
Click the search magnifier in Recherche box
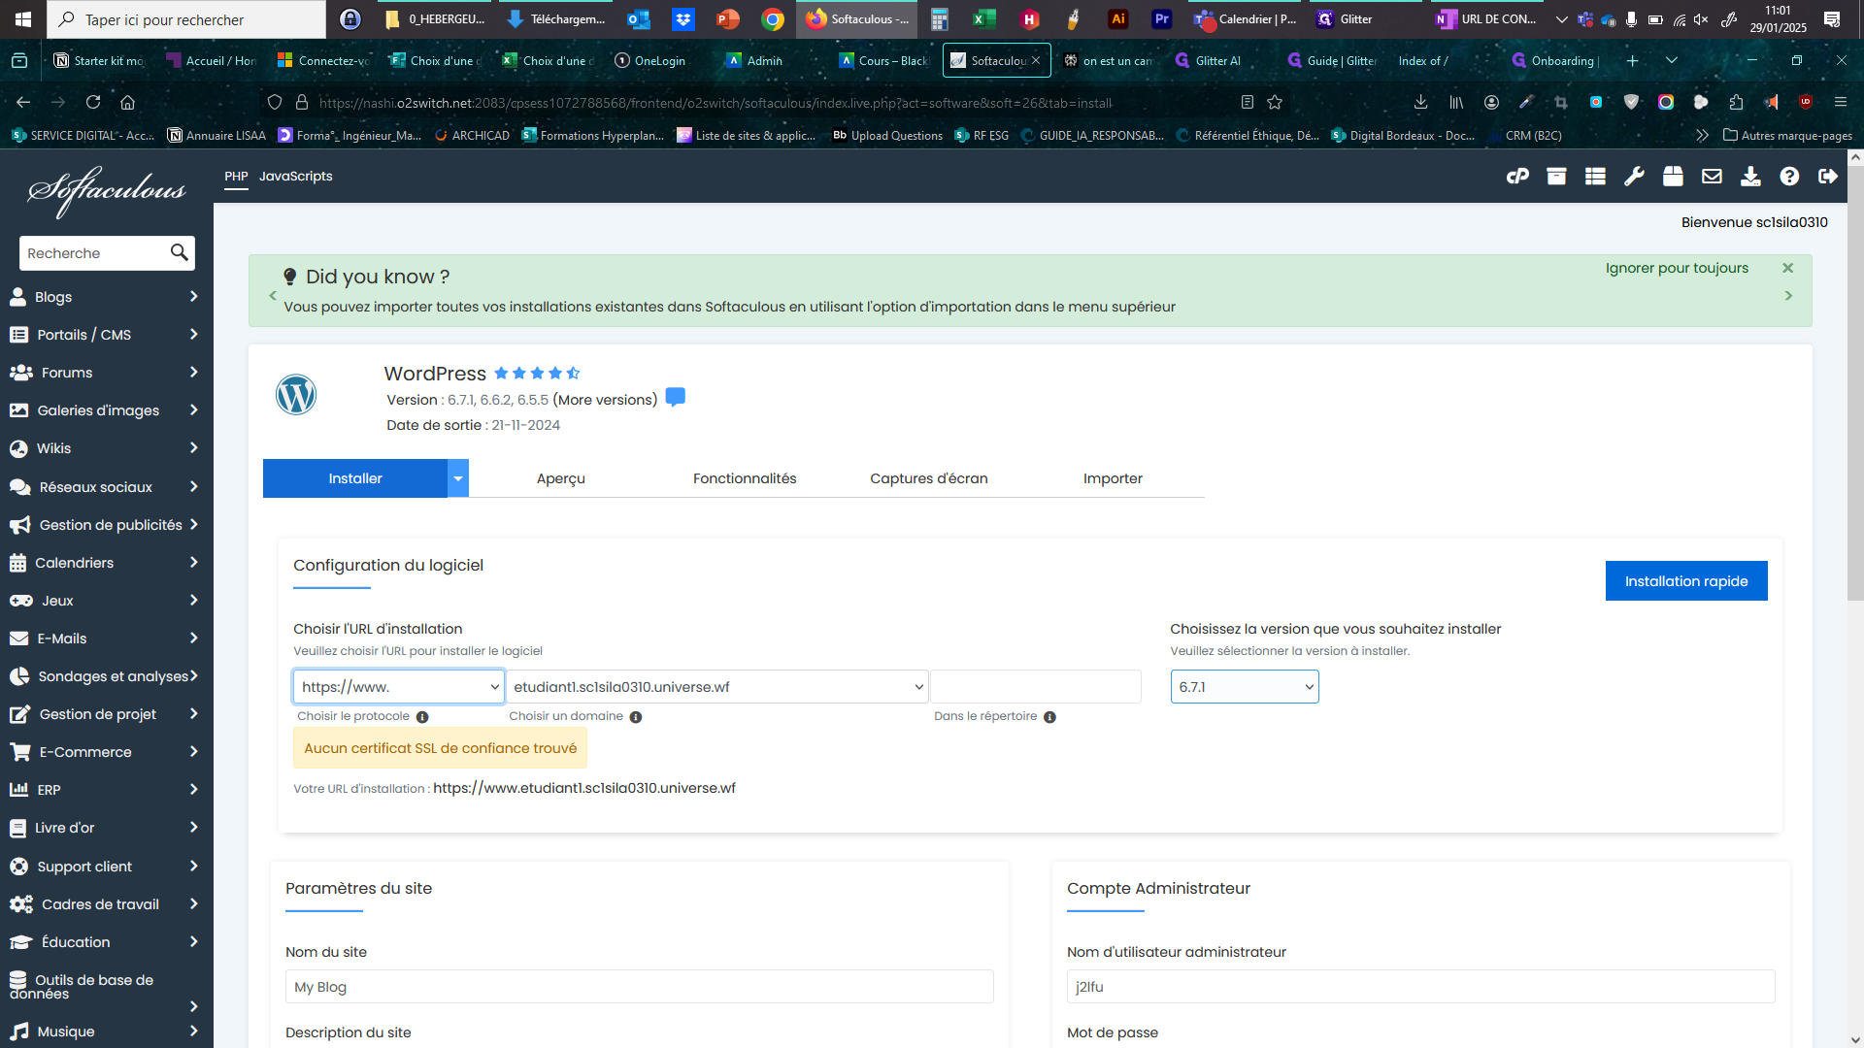click(x=179, y=252)
